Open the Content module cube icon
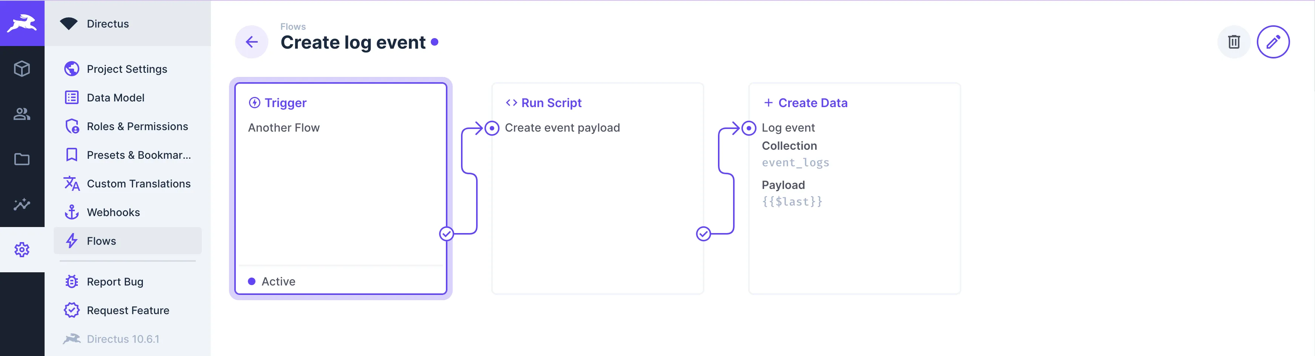The width and height of the screenshot is (1315, 356). pos(22,69)
